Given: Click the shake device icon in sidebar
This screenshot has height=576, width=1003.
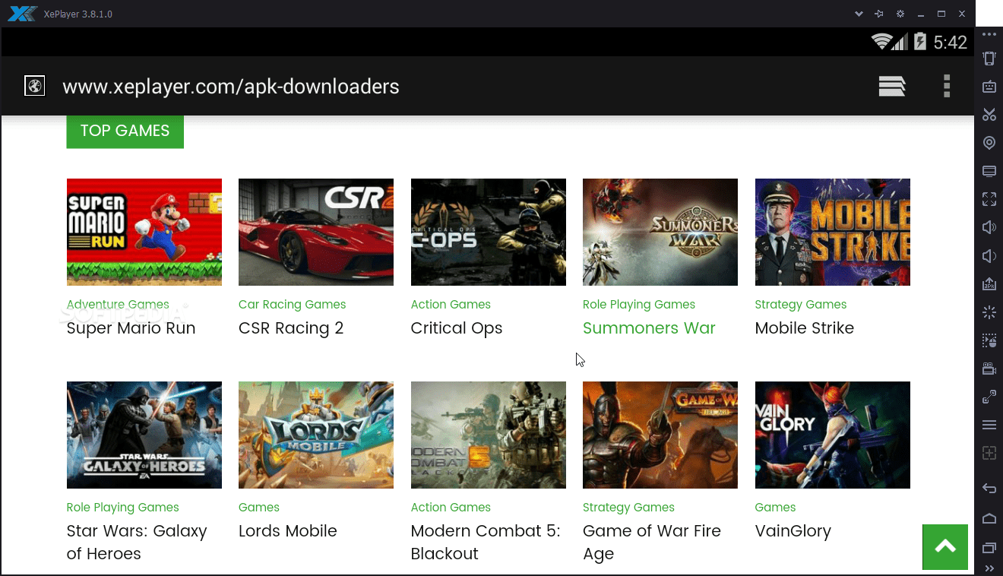Looking at the screenshot, I should tap(989, 59).
